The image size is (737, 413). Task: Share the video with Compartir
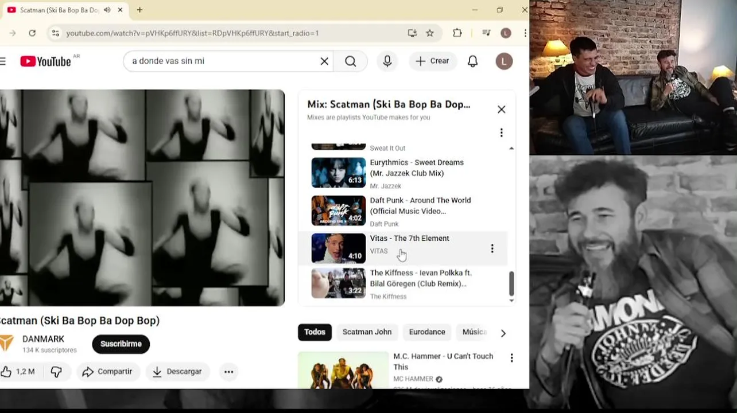[x=107, y=372]
